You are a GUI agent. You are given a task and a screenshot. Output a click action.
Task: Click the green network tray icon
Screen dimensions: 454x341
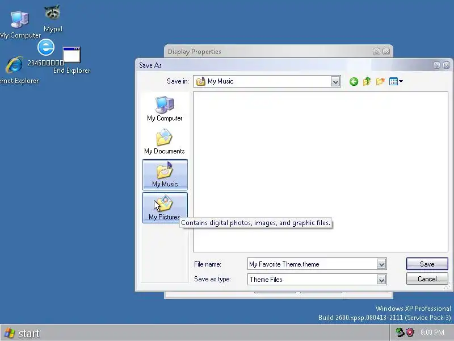[400, 332]
